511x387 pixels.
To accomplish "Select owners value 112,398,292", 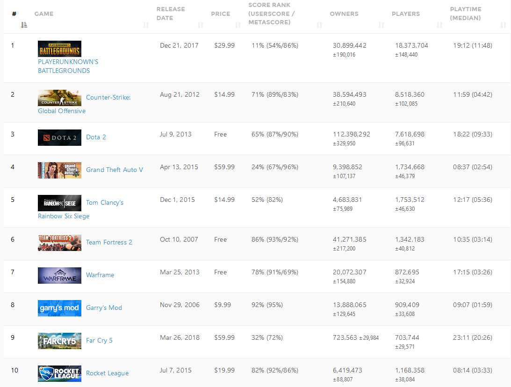I will coord(351,134).
